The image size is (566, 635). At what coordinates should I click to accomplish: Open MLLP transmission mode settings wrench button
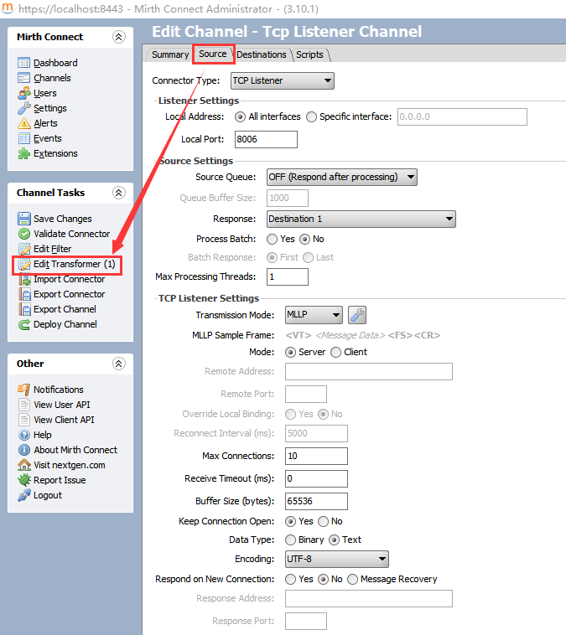tap(357, 315)
